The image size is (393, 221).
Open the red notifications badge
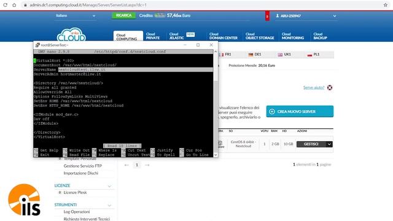(x=267, y=17)
